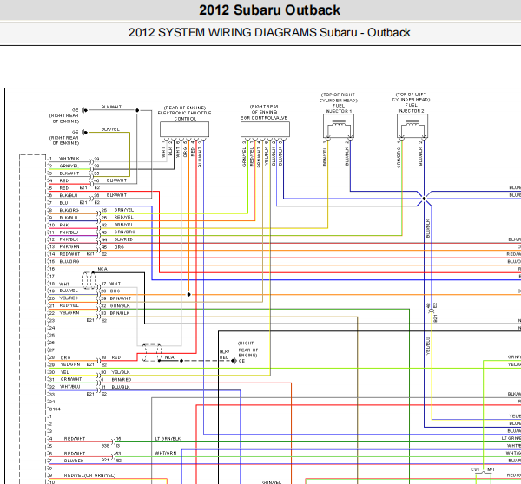The width and height of the screenshot is (521, 484).
Task: Click pin 19 "BLU/YEL" wire label
Action: (69, 291)
